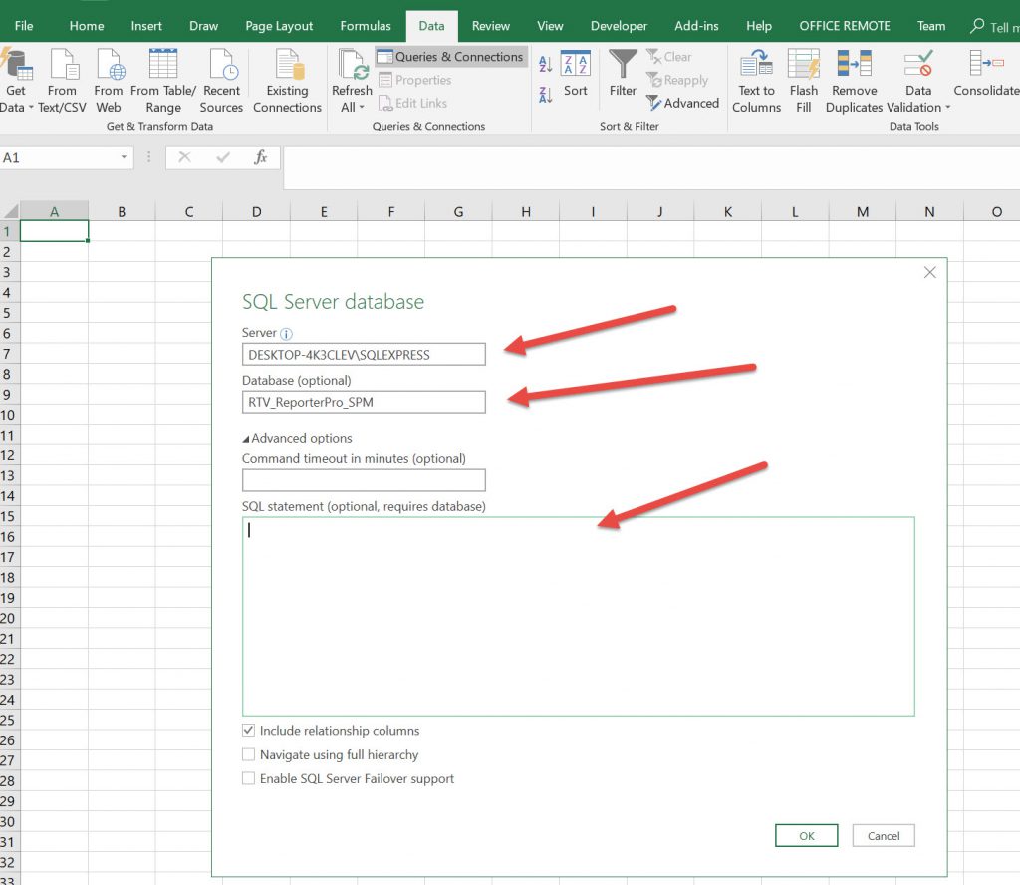1020x885 pixels.
Task: Click the SQL statement text box
Action: pyautogui.click(x=578, y=615)
